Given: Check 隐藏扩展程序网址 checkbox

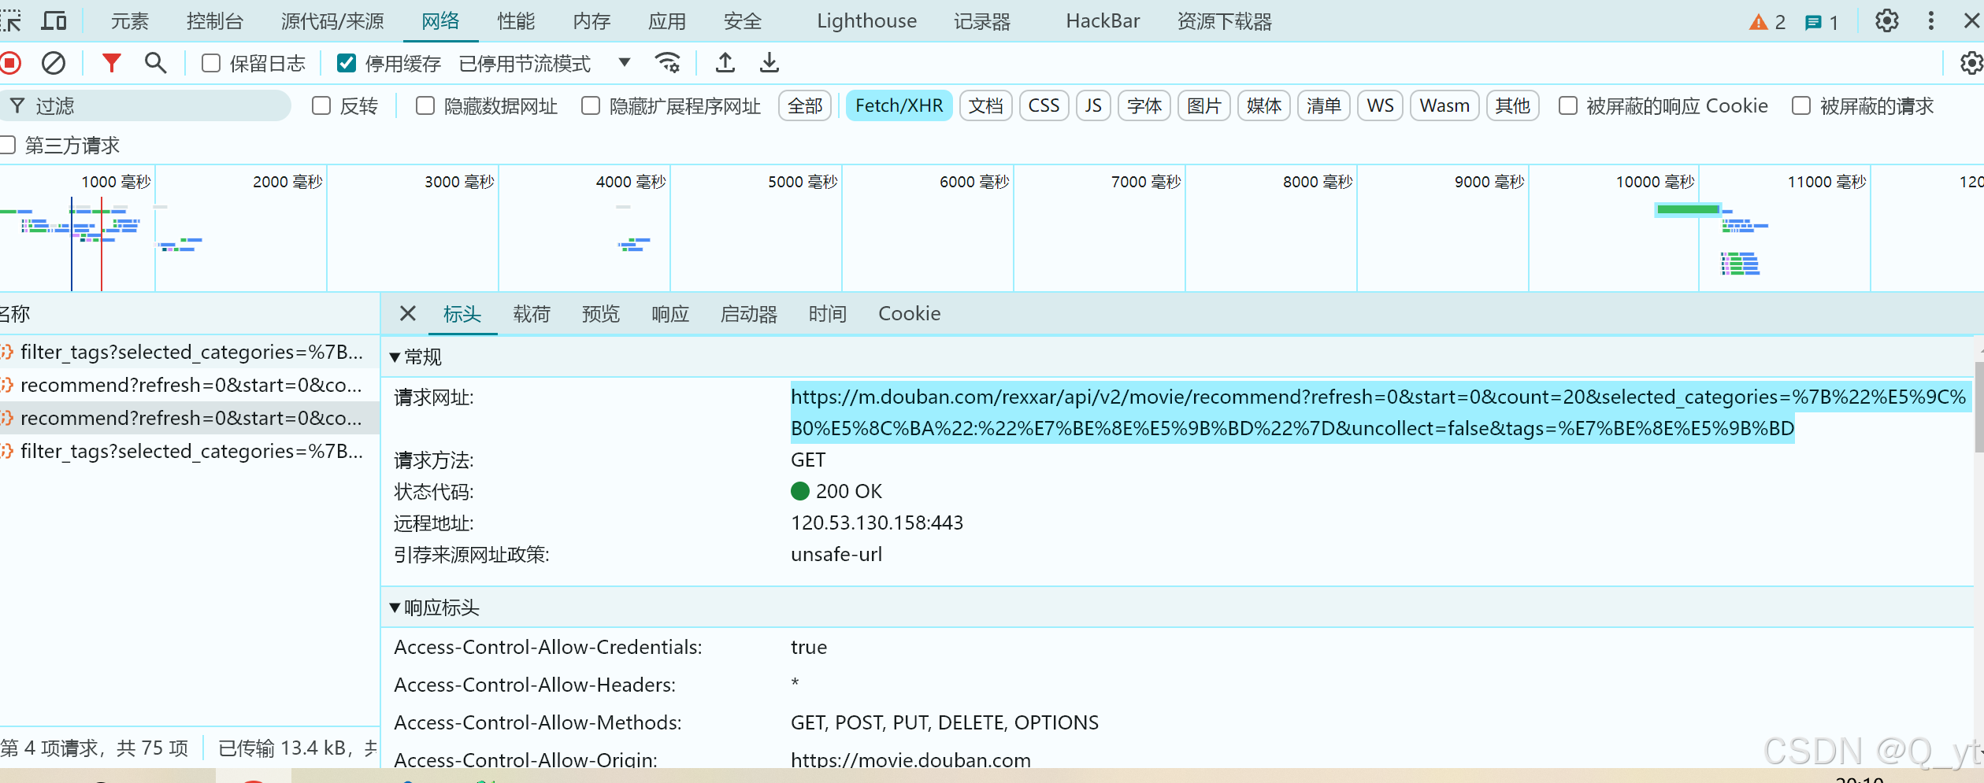Looking at the screenshot, I should [591, 105].
